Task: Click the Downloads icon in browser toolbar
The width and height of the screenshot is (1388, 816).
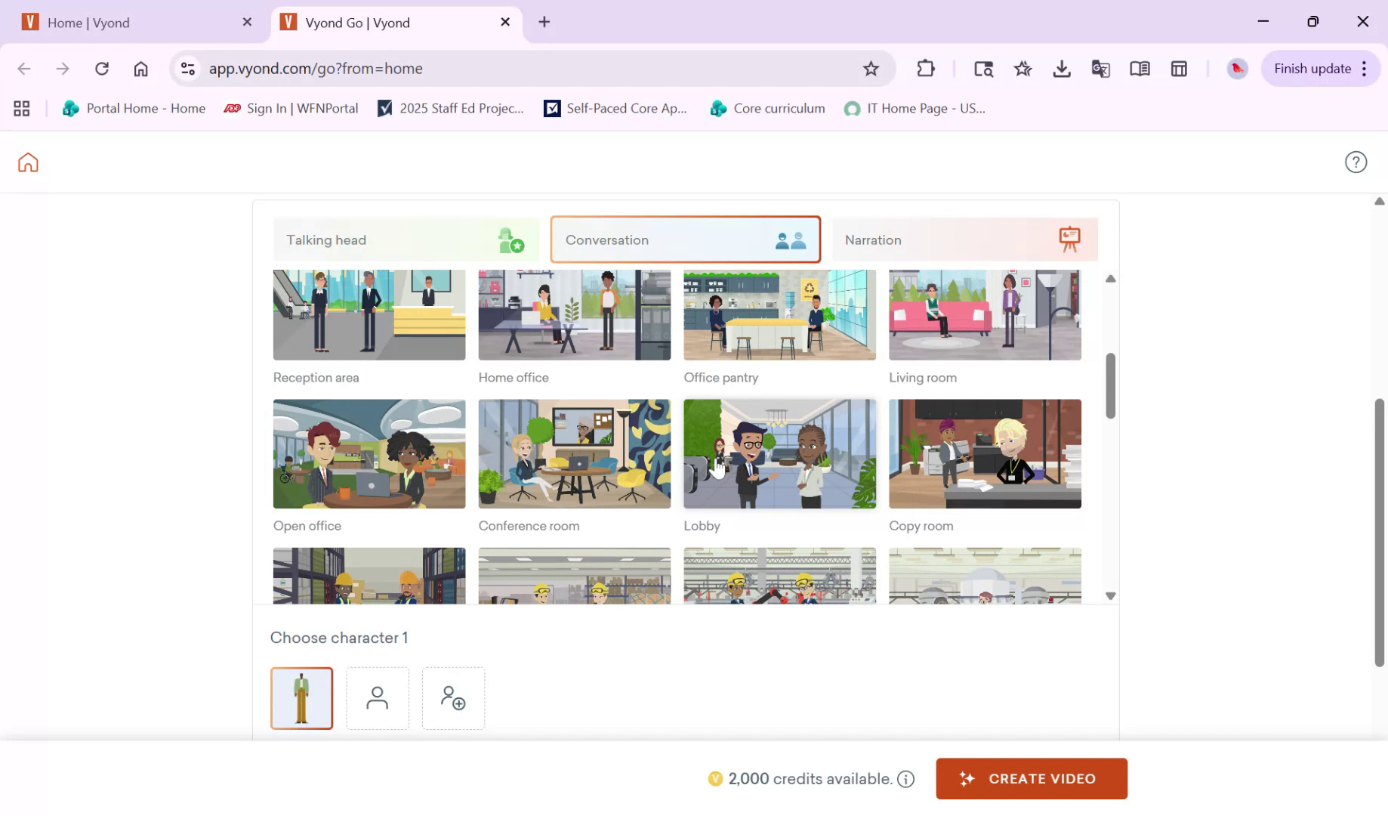Action: 1062,68
